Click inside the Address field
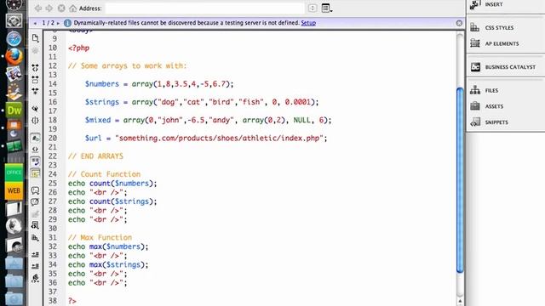 [x=205, y=8]
